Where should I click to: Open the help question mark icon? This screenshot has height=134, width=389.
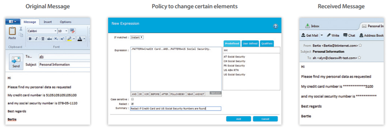pos(275,26)
